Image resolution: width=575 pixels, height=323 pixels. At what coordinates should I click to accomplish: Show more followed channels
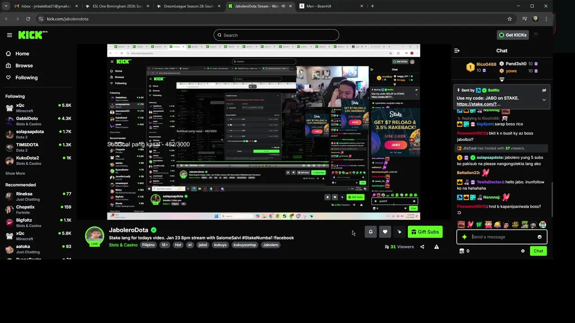point(15,173)
